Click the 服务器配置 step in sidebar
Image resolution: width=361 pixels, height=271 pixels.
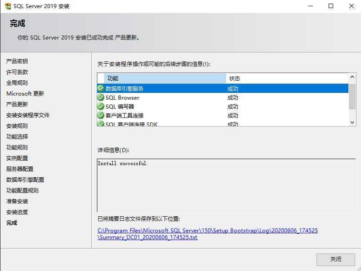coord(20,169)
